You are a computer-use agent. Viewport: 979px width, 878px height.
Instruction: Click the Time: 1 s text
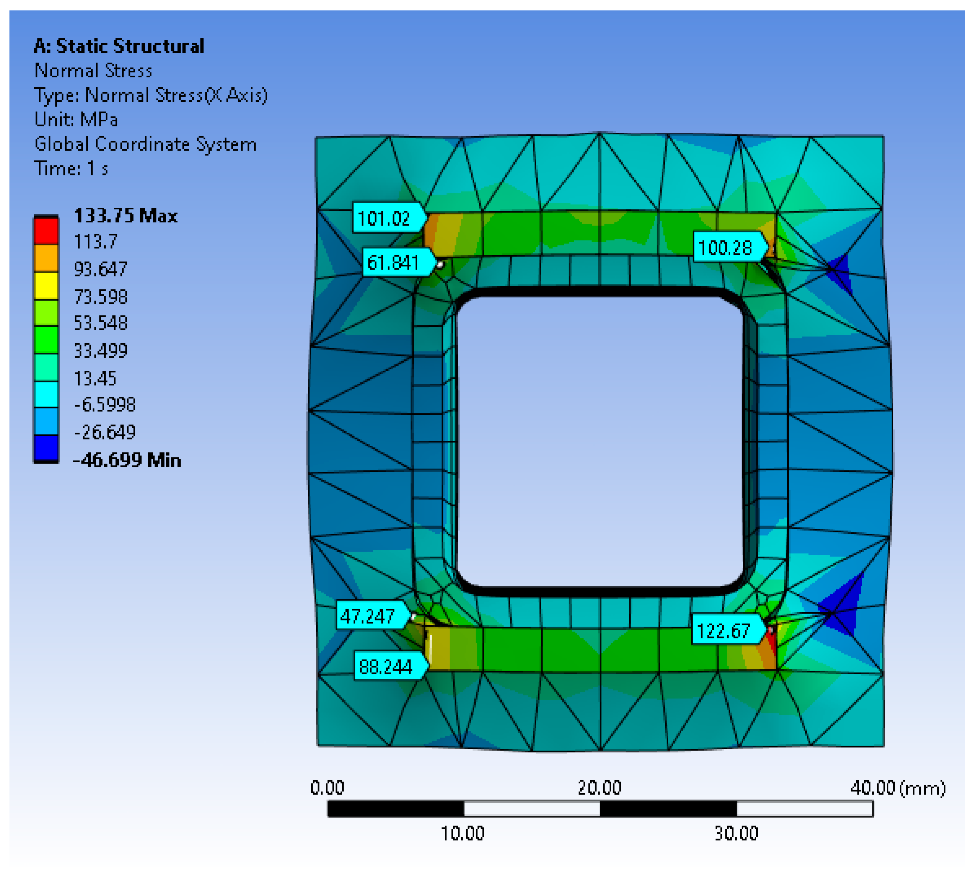tap(71, 168)
